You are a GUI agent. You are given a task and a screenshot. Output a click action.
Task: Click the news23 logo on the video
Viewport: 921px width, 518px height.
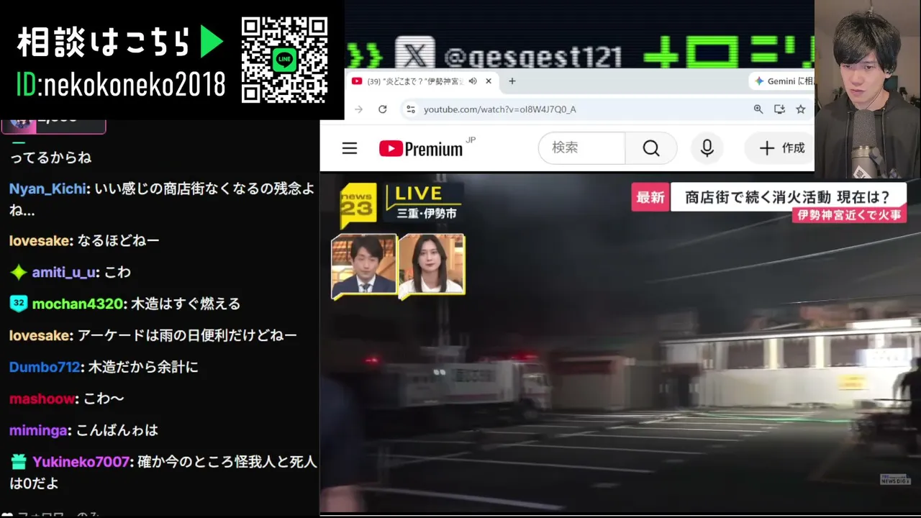358,205
